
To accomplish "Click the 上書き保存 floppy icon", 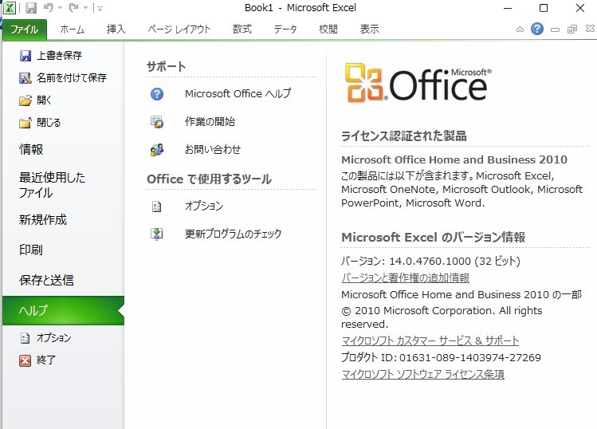I will click(x=26, y=56).
